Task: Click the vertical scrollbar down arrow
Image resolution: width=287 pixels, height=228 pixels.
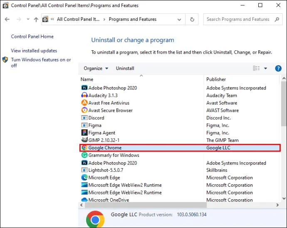Action: click(x=284, y=198)
